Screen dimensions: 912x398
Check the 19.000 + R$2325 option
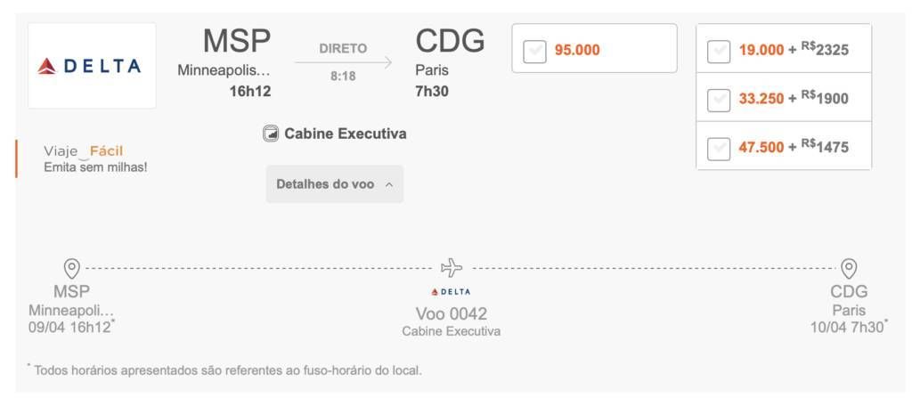(x=719, y=52)
